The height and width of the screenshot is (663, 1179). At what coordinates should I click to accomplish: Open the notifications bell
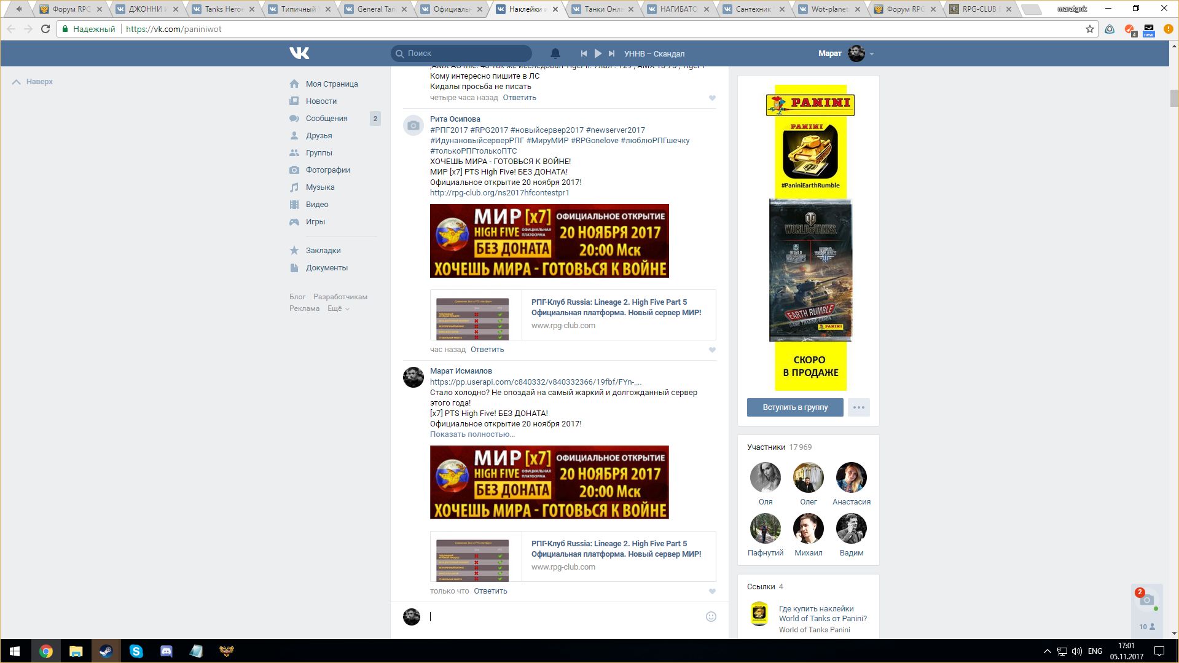point(555,53)
